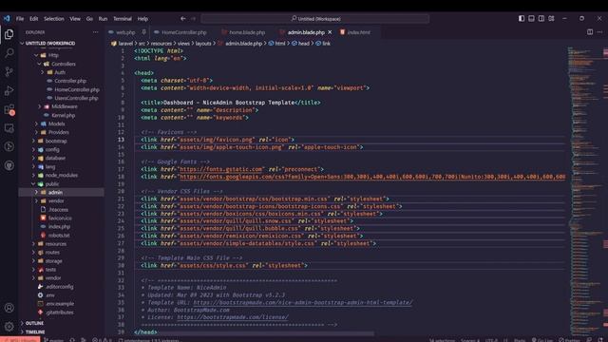
Task: Toggle the primary side bar layout button
Action: (x=522, y=18)
